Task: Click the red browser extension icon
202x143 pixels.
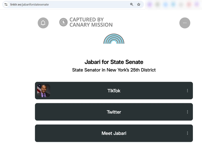Action: (189, 4)
